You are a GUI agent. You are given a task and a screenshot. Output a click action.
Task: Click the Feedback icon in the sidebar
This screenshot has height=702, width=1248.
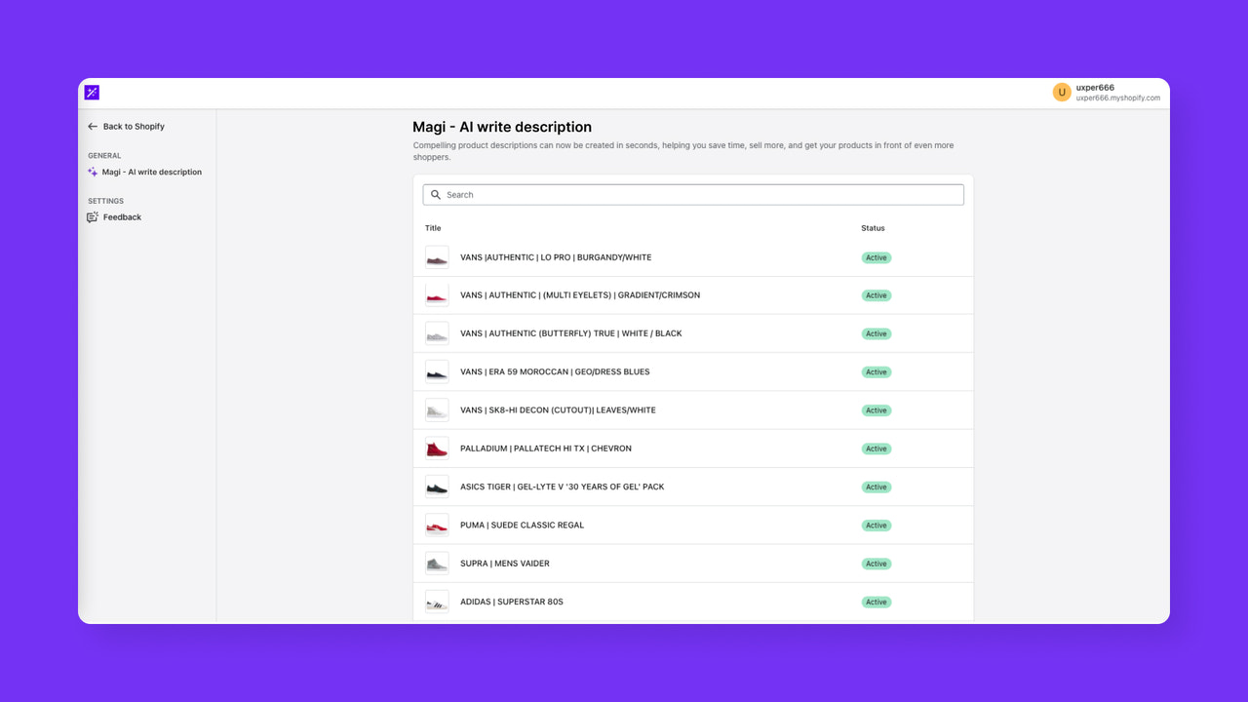[x=91, y=216]
